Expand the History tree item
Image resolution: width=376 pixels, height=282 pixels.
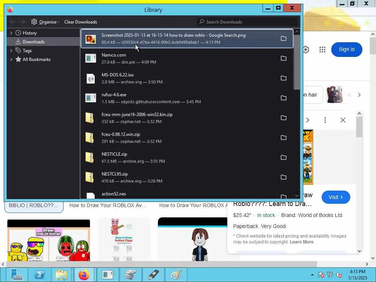pos(11,33)
